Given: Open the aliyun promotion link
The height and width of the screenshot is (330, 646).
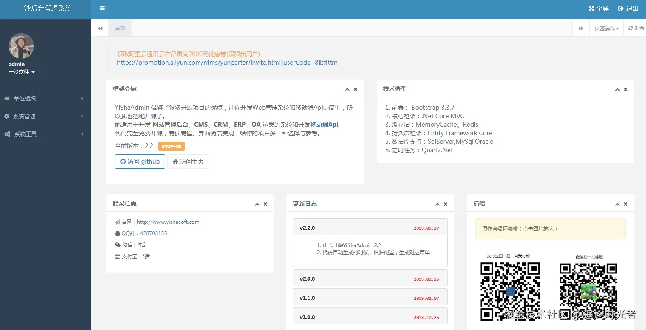Looking at the screenshot, I should tap(227, 63).
